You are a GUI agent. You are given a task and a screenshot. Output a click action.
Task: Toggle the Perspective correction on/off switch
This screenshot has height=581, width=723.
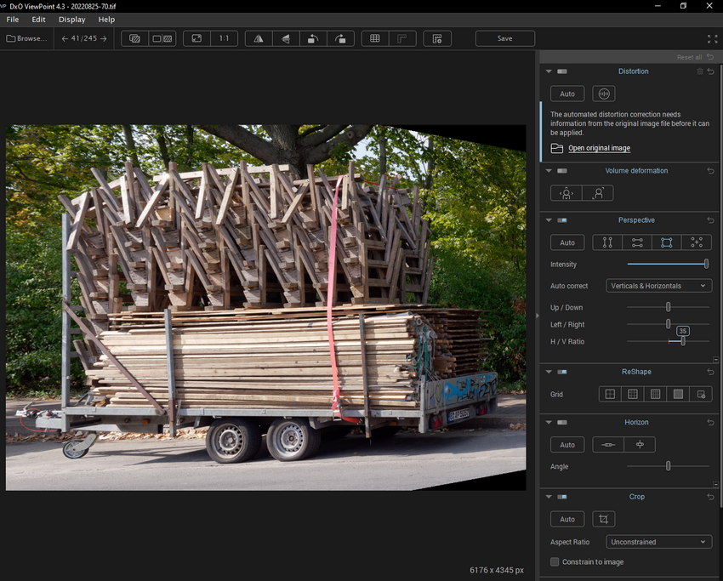pos(561,220)
